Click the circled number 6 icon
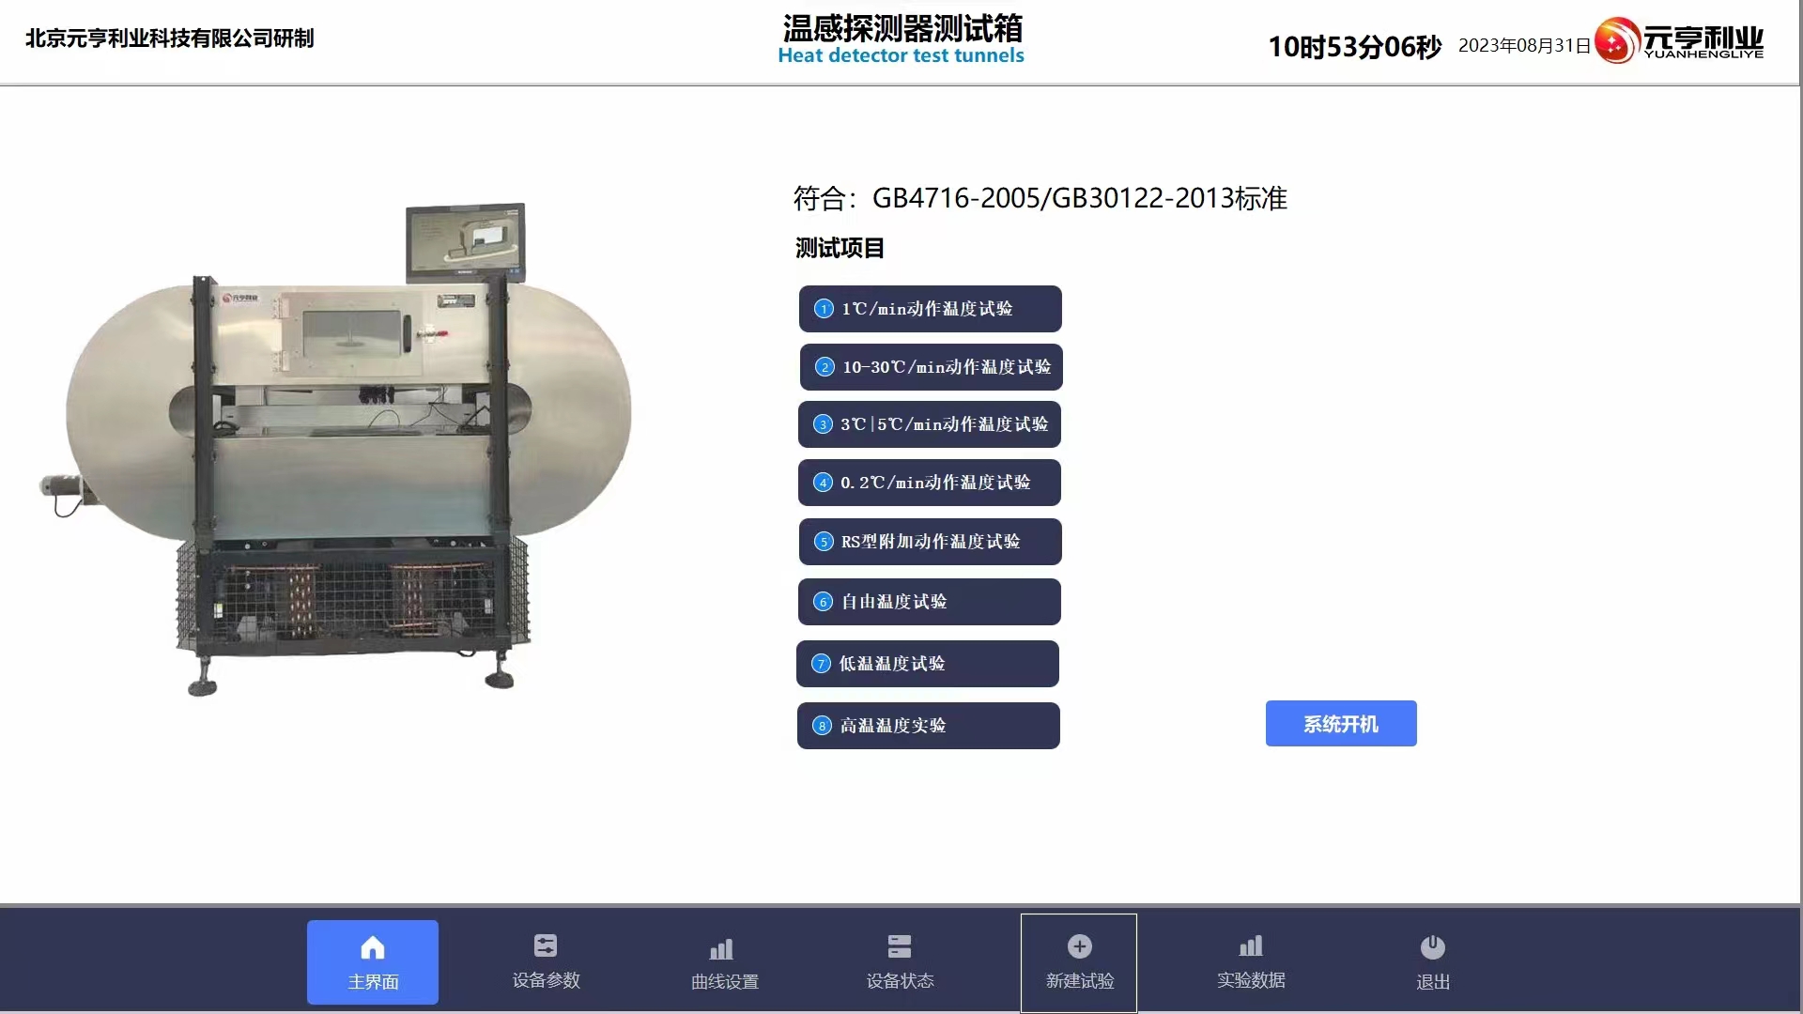The width and height of the screenshot is (1803, 1014). [x=823, y=602]
